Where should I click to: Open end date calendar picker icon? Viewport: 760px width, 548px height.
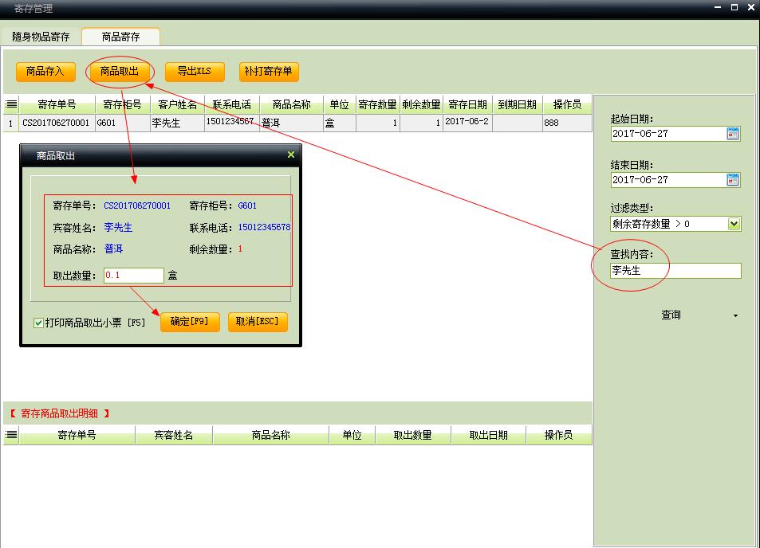(x=733, y=180)
